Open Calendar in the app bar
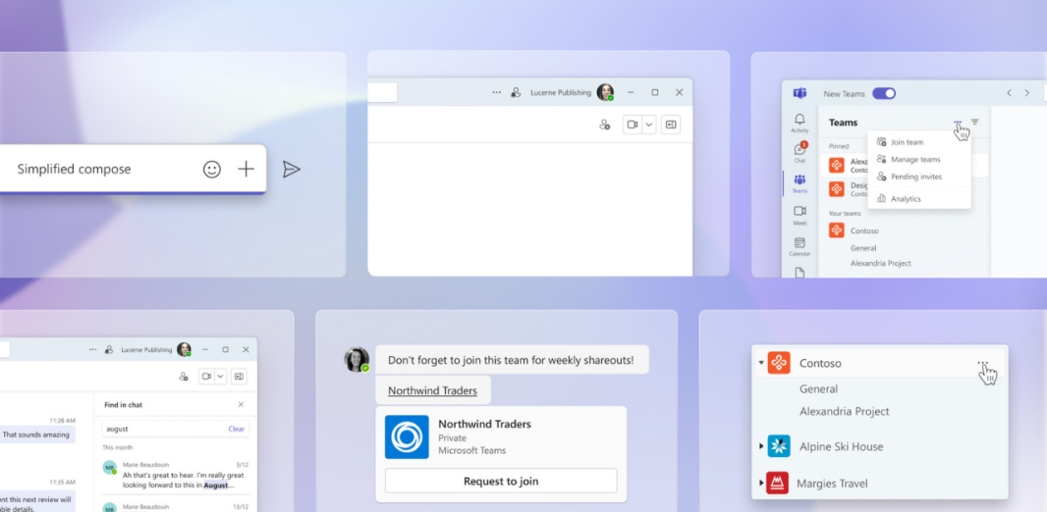 pos(799,246)
